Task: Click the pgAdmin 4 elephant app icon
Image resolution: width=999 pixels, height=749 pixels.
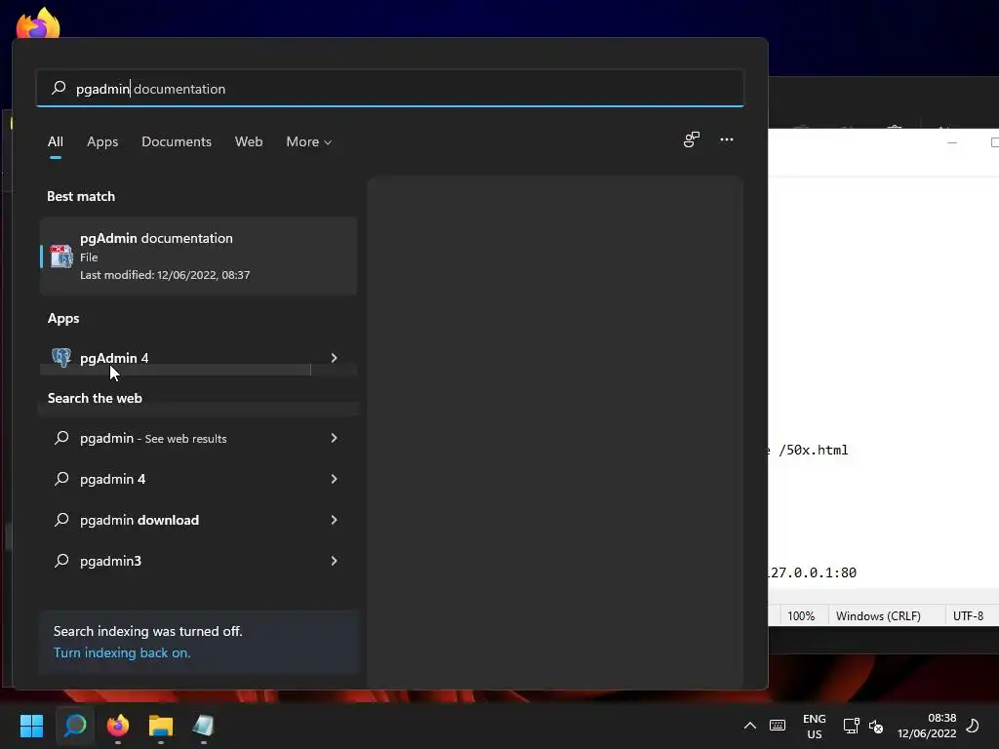Action: coord(61,357)
